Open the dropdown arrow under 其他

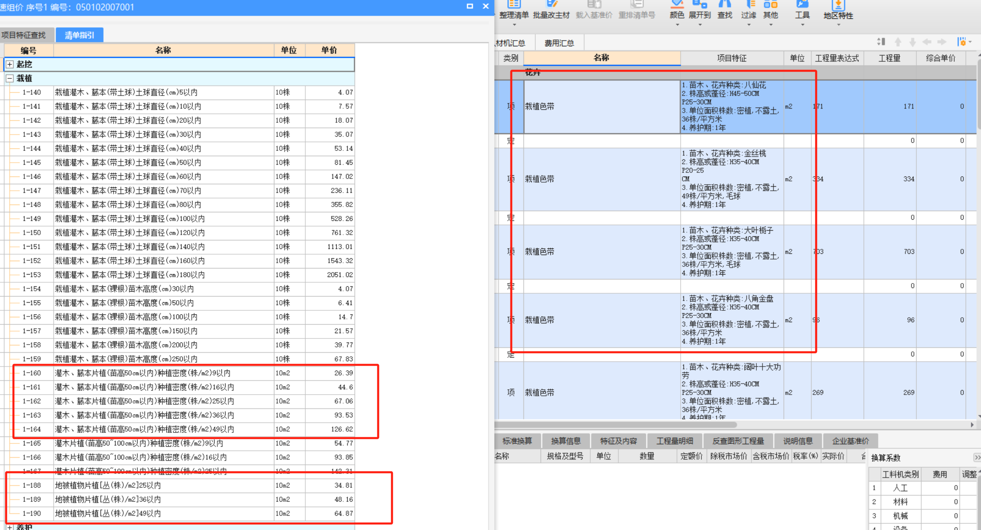pyautogui.click(x=771, y=25)
